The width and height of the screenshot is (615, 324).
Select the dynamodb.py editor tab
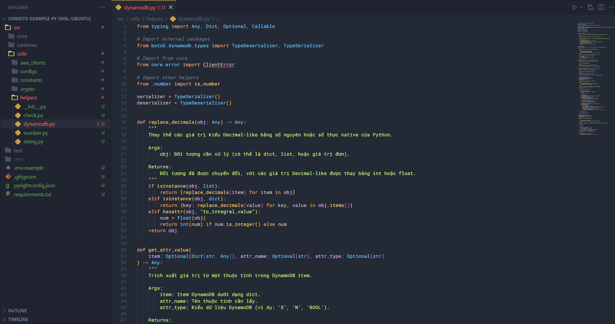(140, 7)
